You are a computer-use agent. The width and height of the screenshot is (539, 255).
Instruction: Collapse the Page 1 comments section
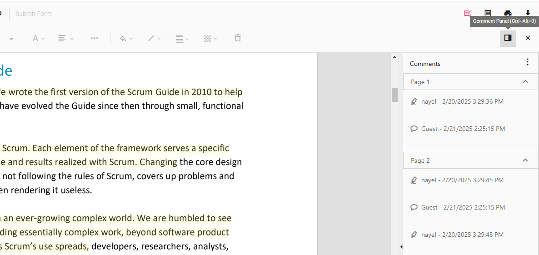pyautogui.click(x=525, y=82)
